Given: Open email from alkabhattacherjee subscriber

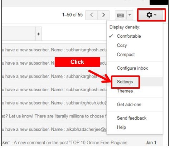Looking at the screenshot, I should coord(54,129).
